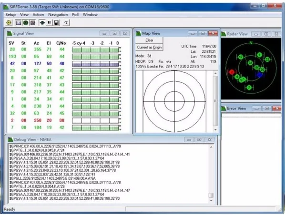
Task: Open the Poll menu
Action: tap(75, 15)
